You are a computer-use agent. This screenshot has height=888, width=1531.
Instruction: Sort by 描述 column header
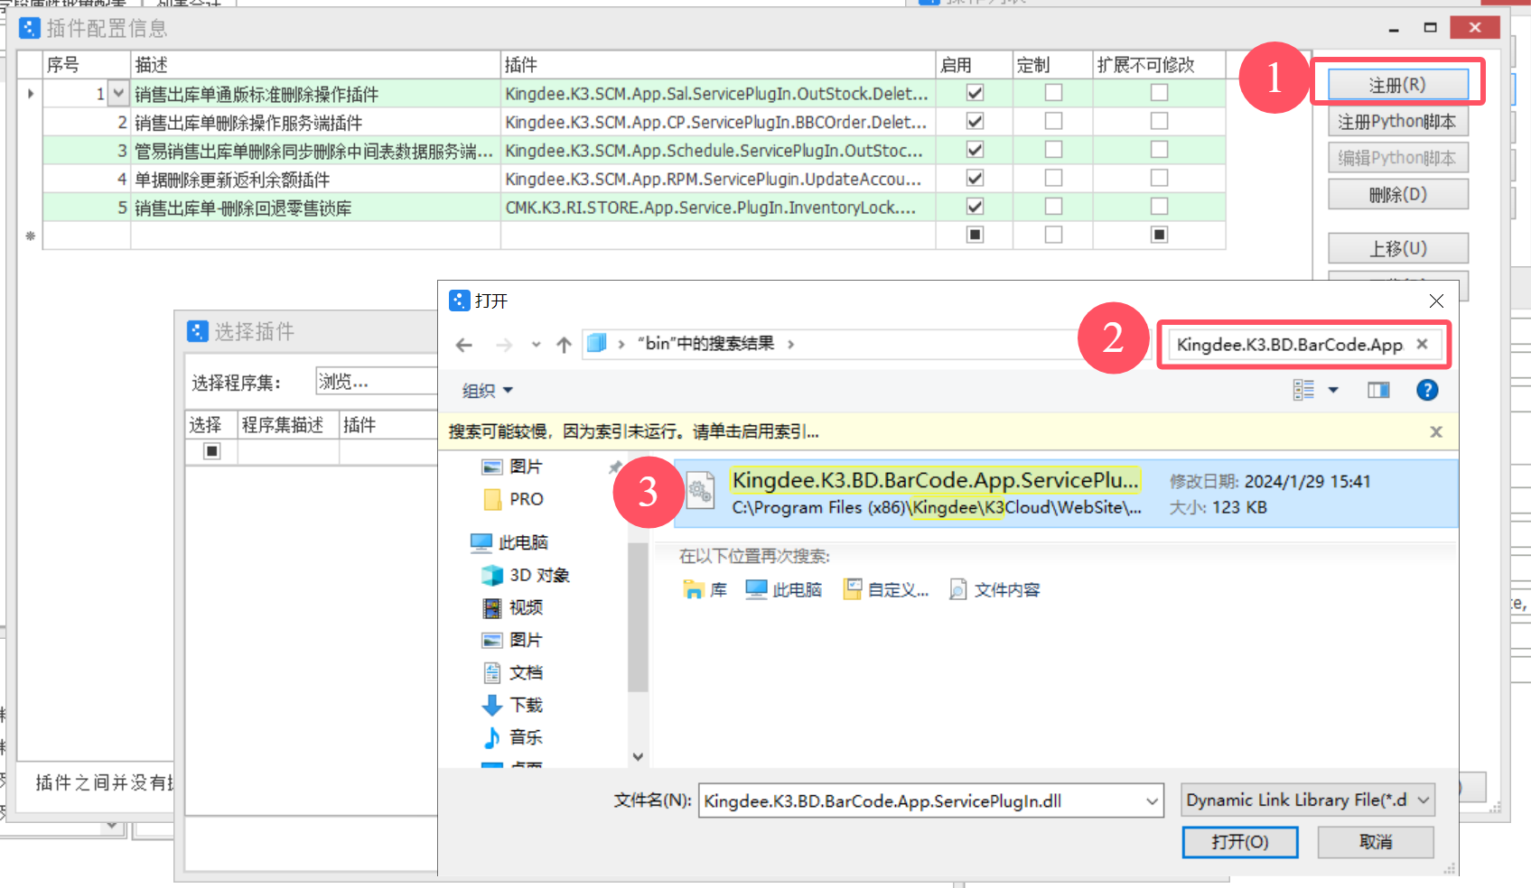(316, 65)
